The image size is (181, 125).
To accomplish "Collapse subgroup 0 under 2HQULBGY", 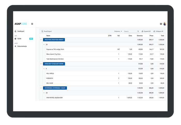I will coord(44,69).
